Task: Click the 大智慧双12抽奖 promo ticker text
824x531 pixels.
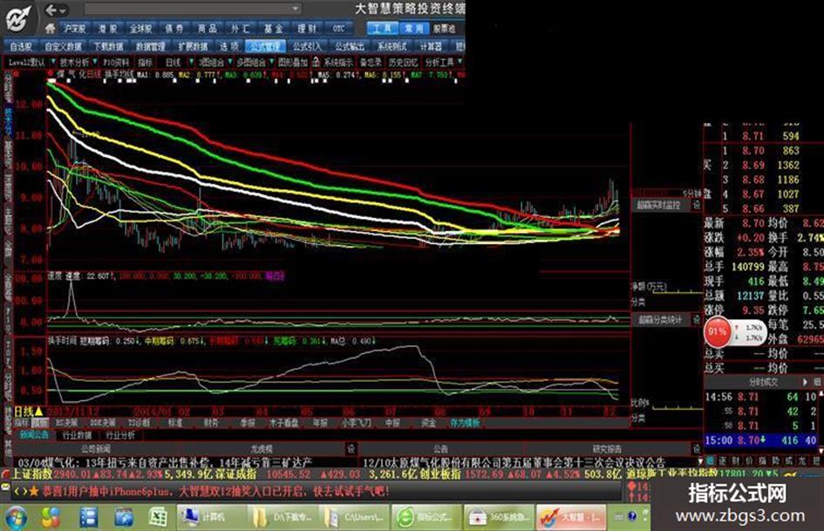Action: point(283,492)
